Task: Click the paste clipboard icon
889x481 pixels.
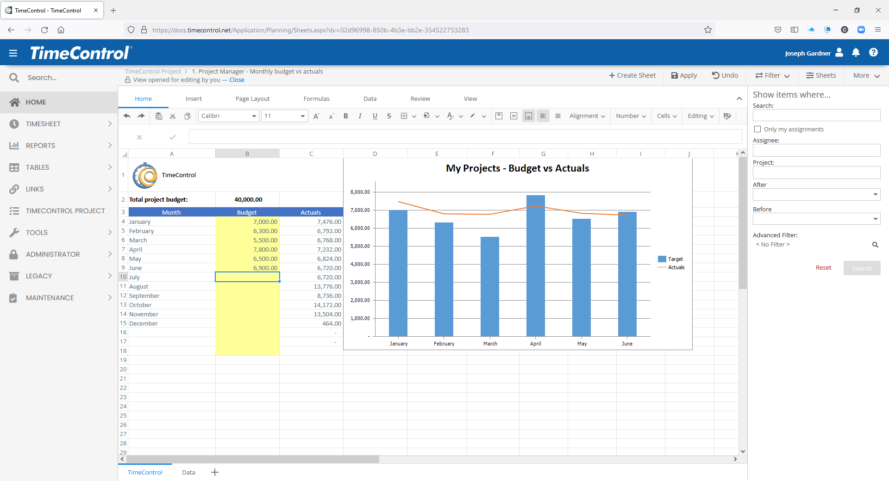Action: (x=159, y=116)
